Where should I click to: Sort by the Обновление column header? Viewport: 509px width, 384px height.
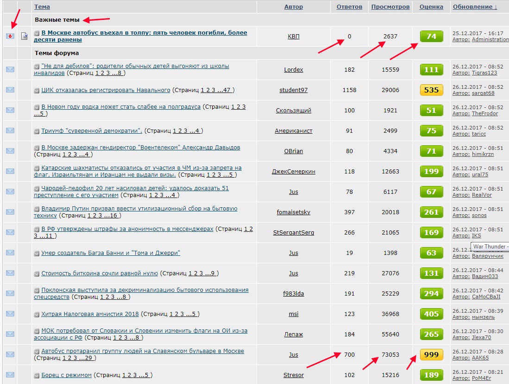pos(475,6)
